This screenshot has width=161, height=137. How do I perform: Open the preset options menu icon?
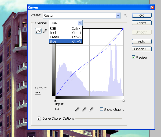click(x=125, y=16)
